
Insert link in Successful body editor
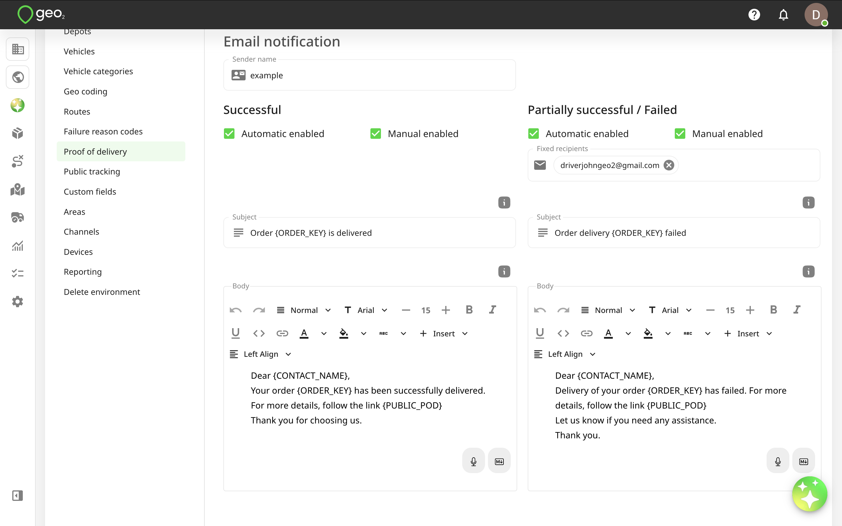pyautogui.click(x=282, y=333)
